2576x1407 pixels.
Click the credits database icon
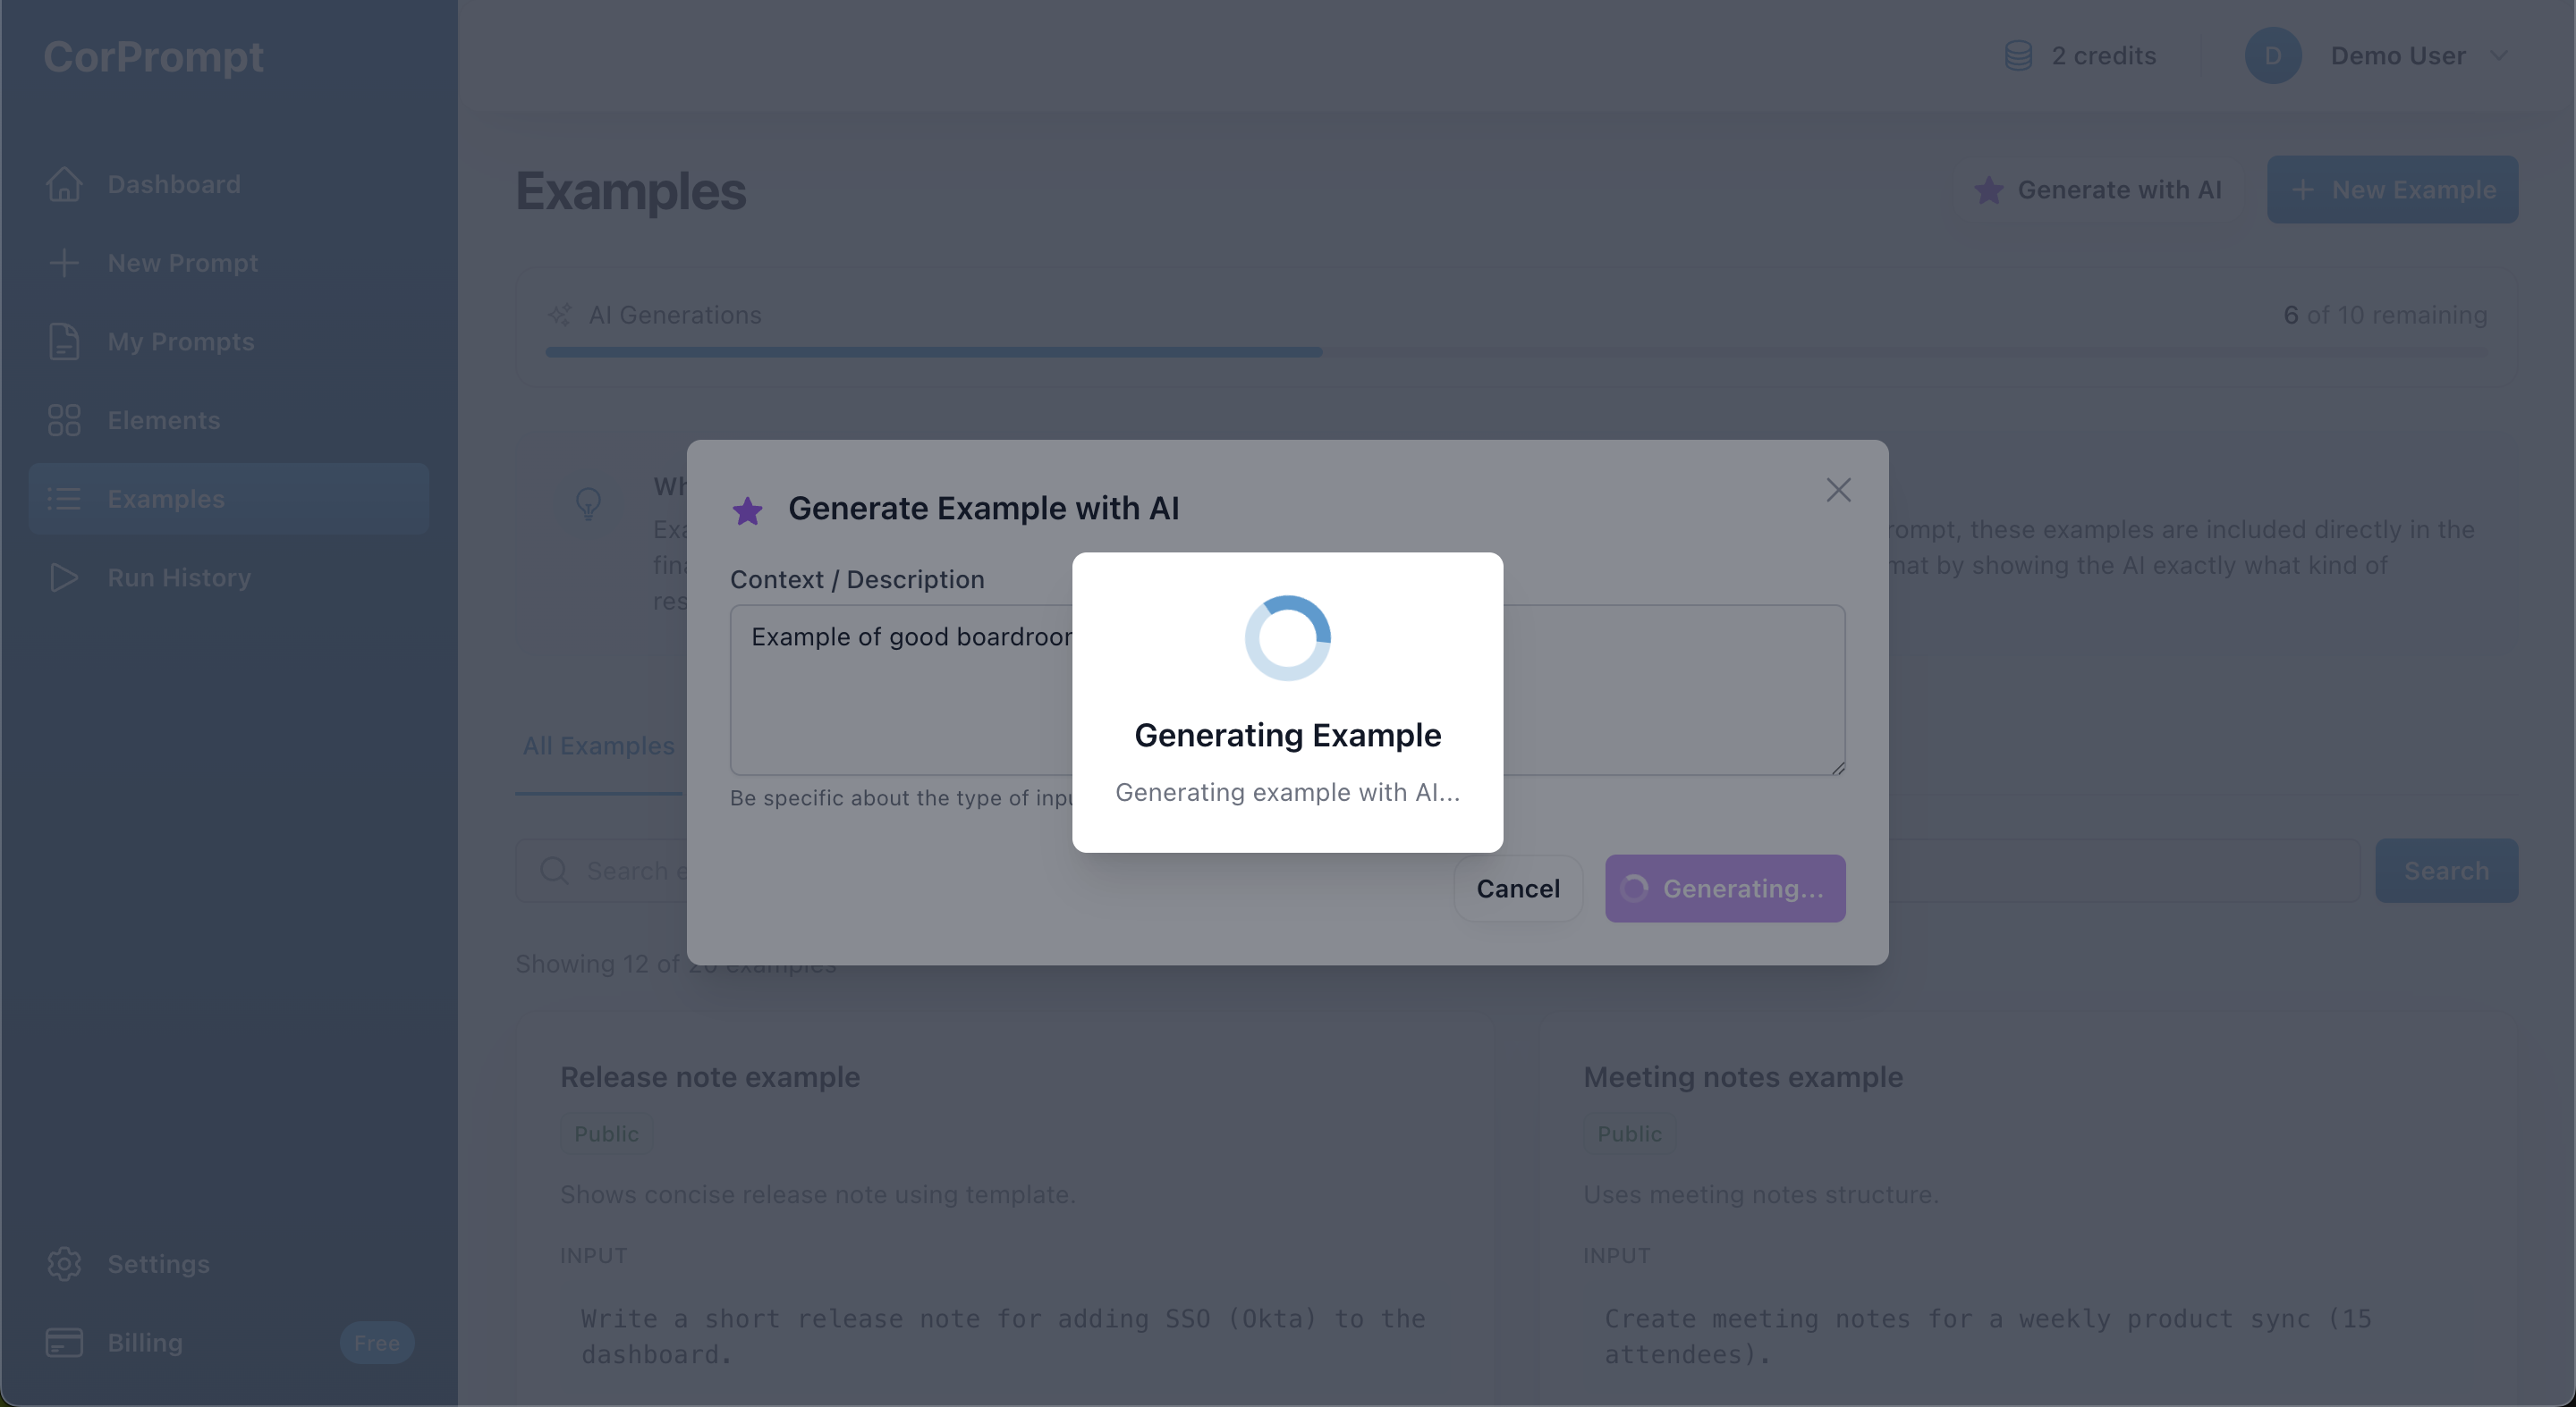pos(2017,55)
